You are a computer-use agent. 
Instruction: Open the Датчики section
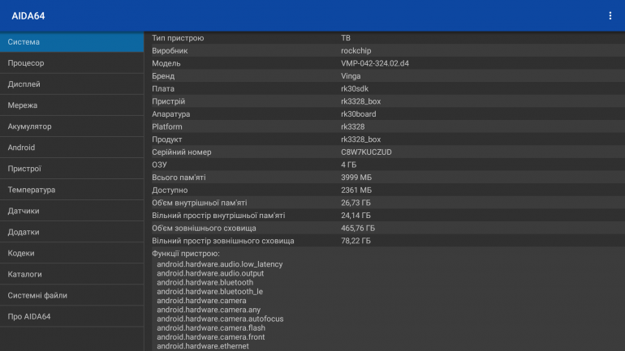pyautogui.click(x=71, y=211)
